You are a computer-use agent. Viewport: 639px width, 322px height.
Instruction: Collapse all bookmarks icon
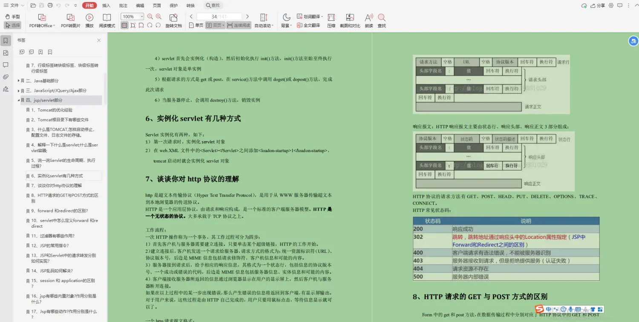point(31,52)
